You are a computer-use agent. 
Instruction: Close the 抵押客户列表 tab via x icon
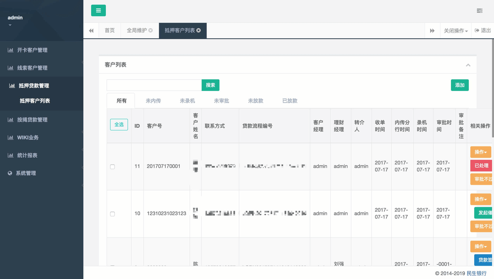click(x=199, y=30)
